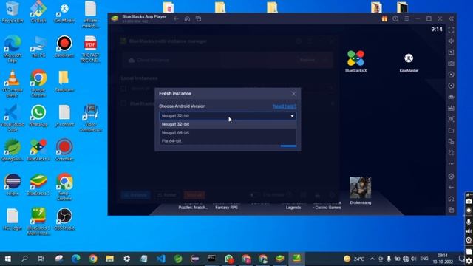The image size is (473, 266).
Task: Open BlueStacks settings gear in the sidebar
Action: pos(451,176)
